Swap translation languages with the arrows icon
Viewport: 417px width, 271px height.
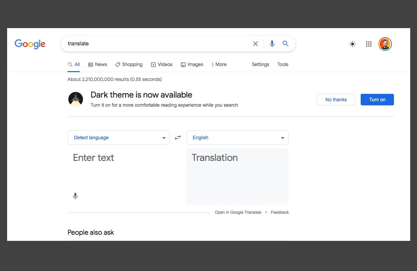[x=177, y=137]
